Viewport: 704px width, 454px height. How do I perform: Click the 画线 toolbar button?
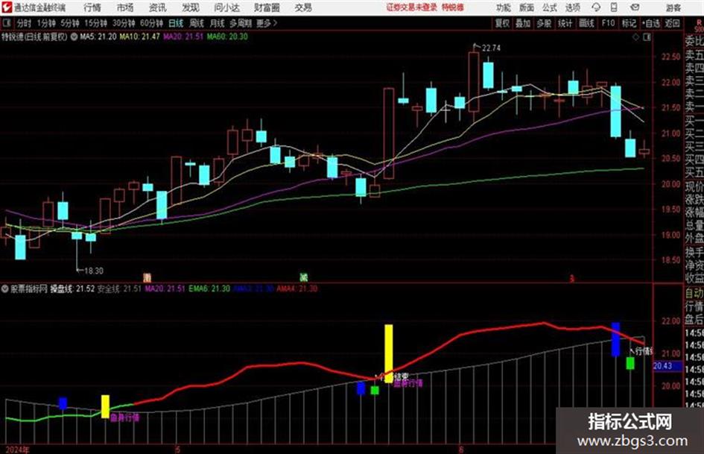[586, 23]
